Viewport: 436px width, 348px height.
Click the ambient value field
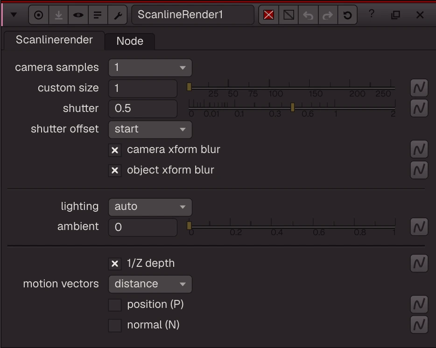click(143, 227)
